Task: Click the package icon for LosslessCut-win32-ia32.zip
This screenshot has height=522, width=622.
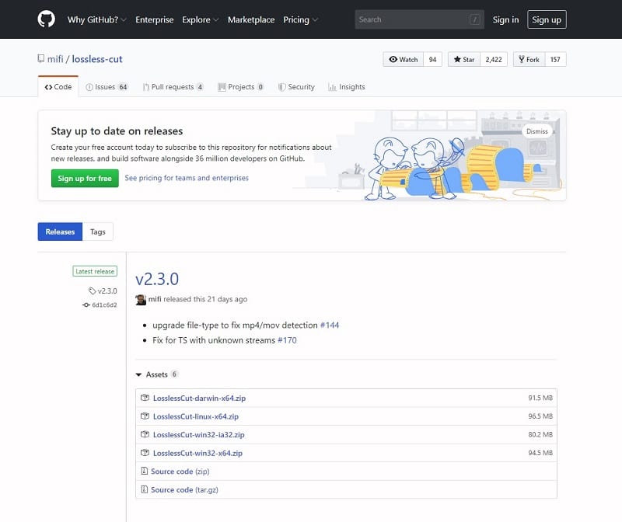Action: point(145,434)
